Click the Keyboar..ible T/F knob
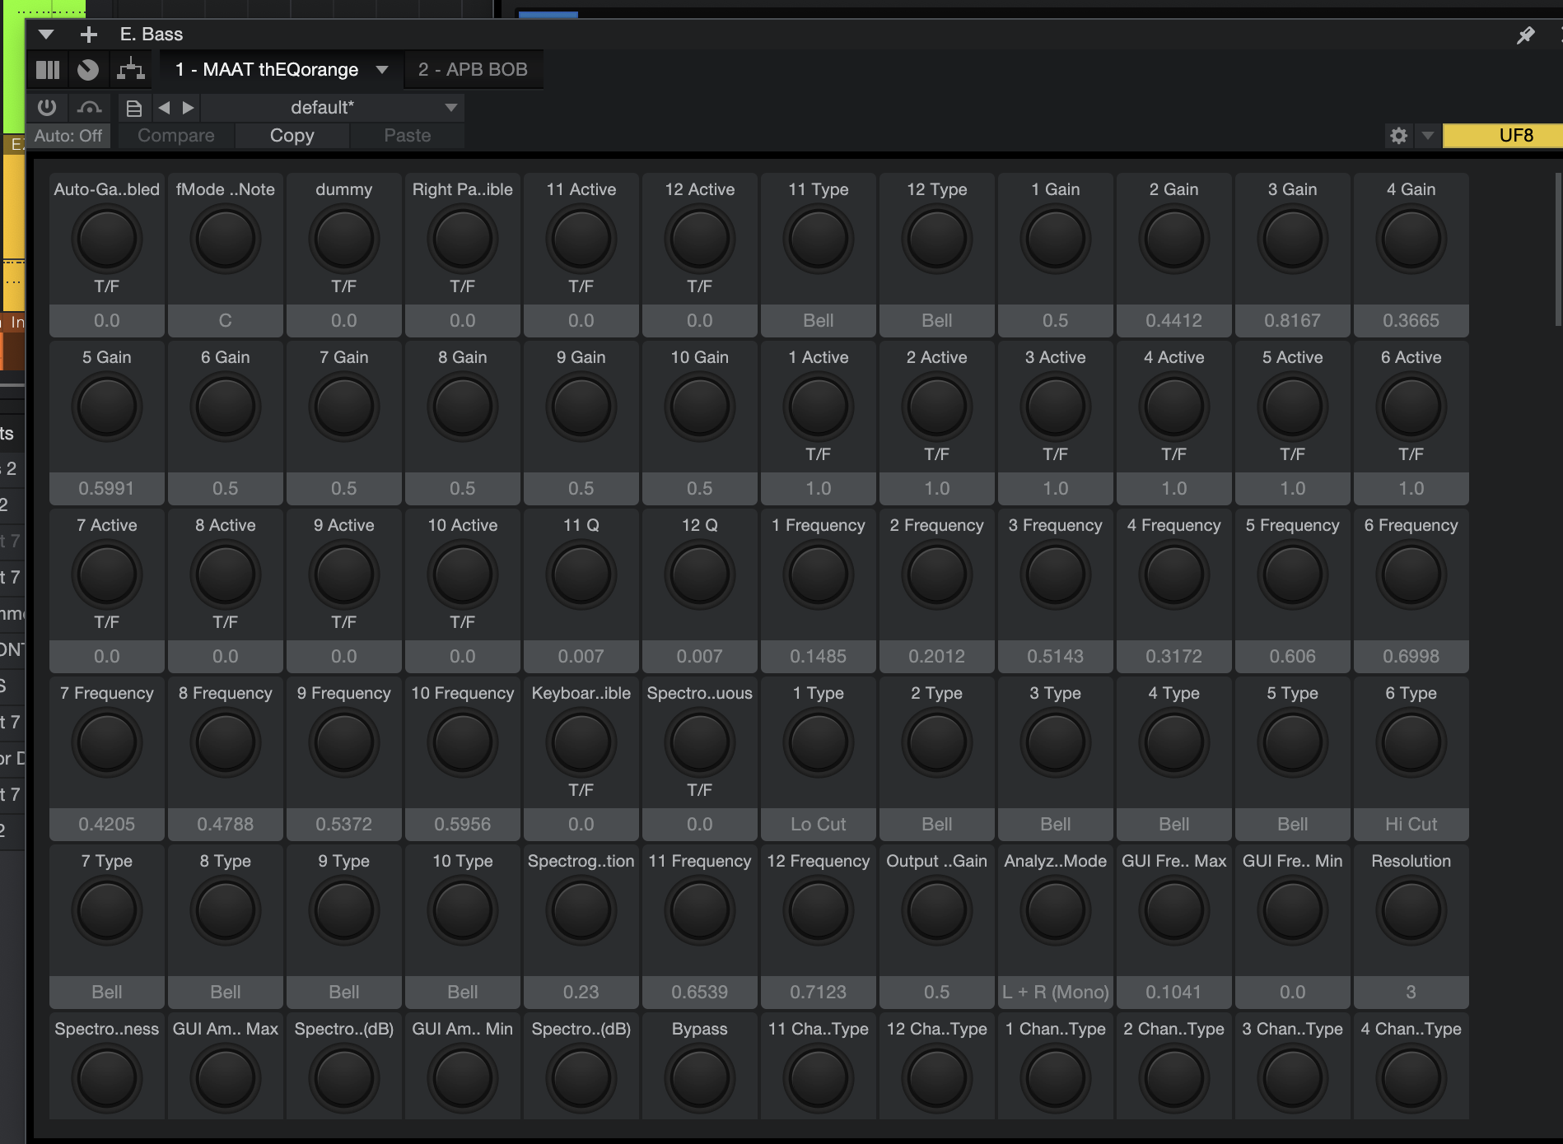The image size is (1563, 1144). pyautogui.click(x=581, y=742)
